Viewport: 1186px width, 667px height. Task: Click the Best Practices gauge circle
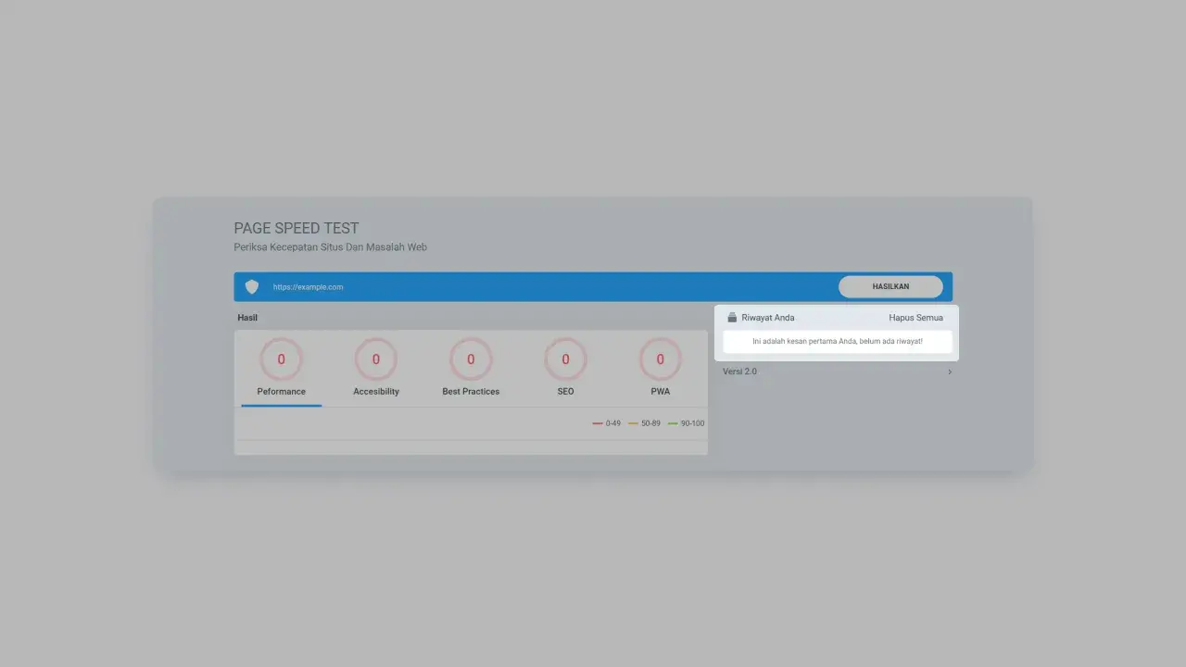pyautogui.click(x=471, y=359)
